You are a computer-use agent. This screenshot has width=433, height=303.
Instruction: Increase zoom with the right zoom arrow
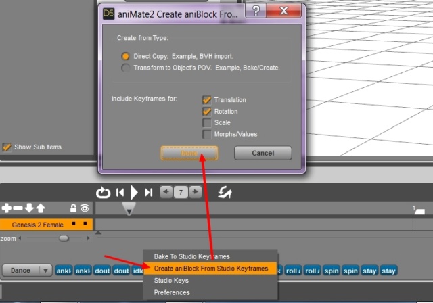pos(88,238)
